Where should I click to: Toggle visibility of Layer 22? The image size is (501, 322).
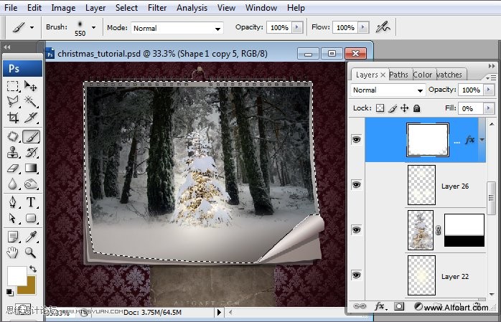click(x=356, y=275)
